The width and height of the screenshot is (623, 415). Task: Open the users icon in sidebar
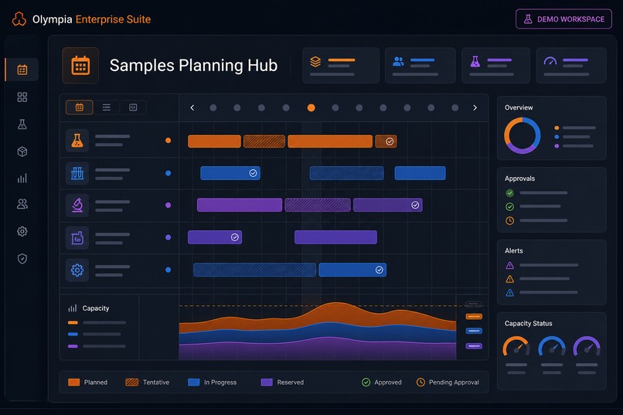coord(22,204)
